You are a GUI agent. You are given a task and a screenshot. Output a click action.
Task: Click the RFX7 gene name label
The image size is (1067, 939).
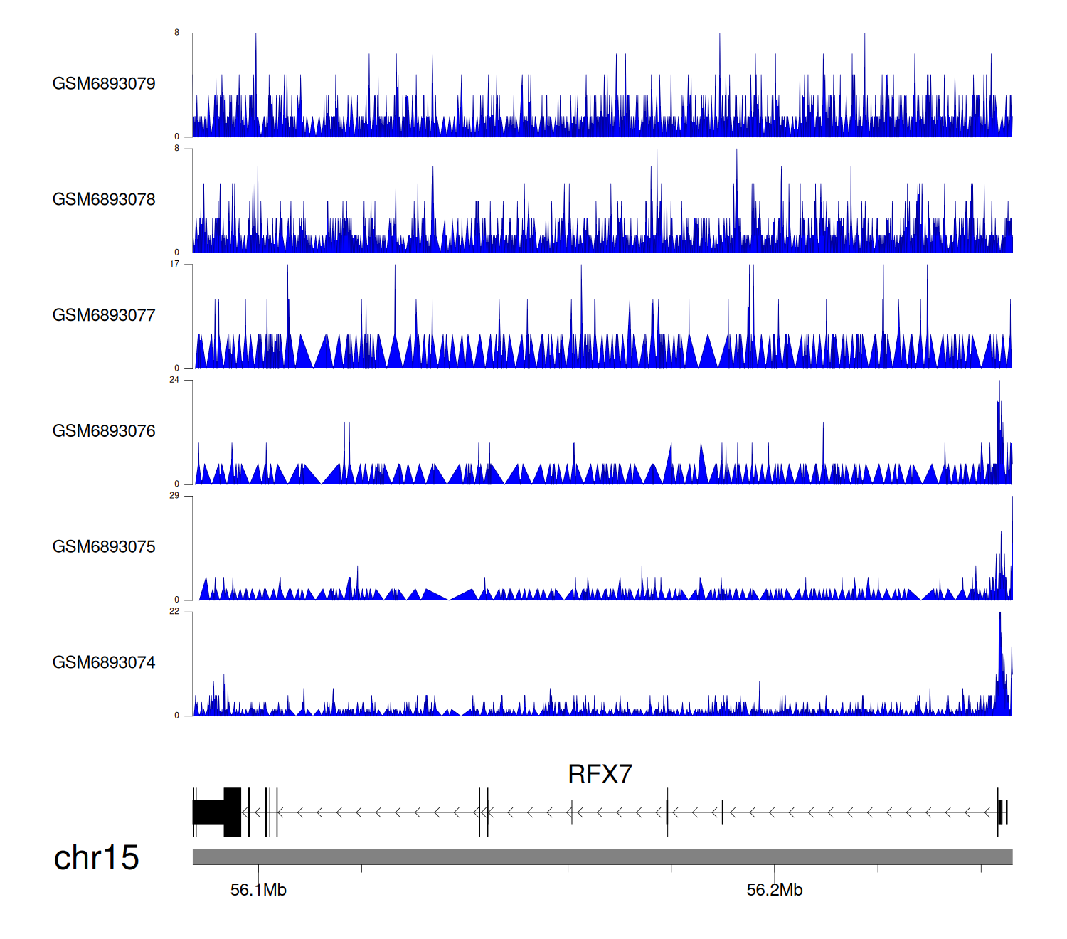(x=600, y=774)
